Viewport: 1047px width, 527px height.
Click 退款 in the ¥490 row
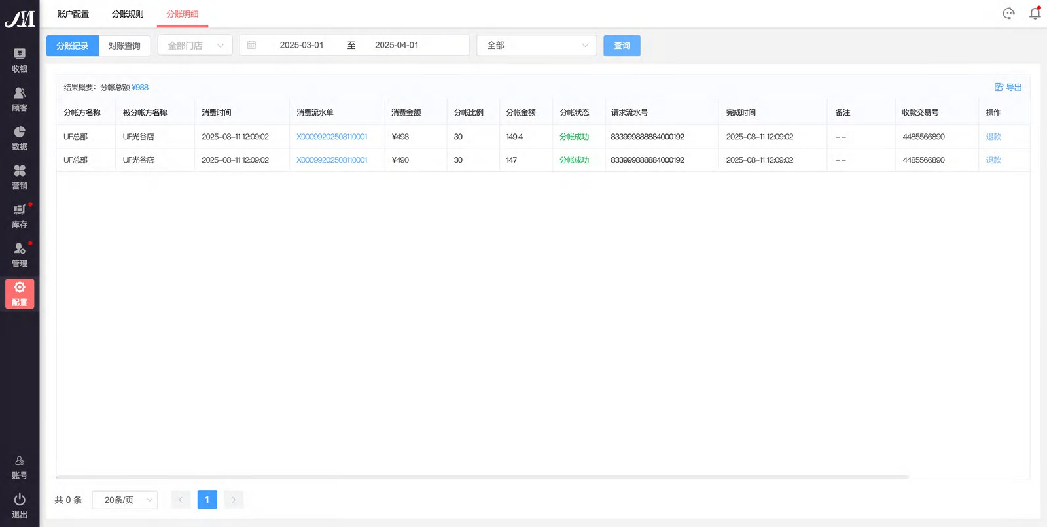[x=993, y=160]
